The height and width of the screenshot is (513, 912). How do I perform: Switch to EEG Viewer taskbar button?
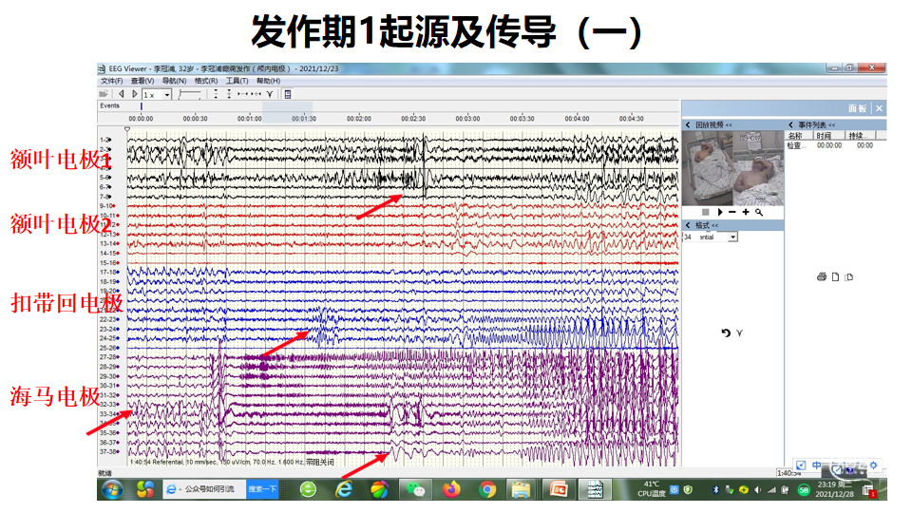pyautogui.click(x=595, y=490)
